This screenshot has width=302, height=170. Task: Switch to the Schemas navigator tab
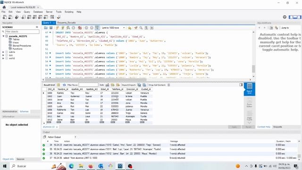24,111
